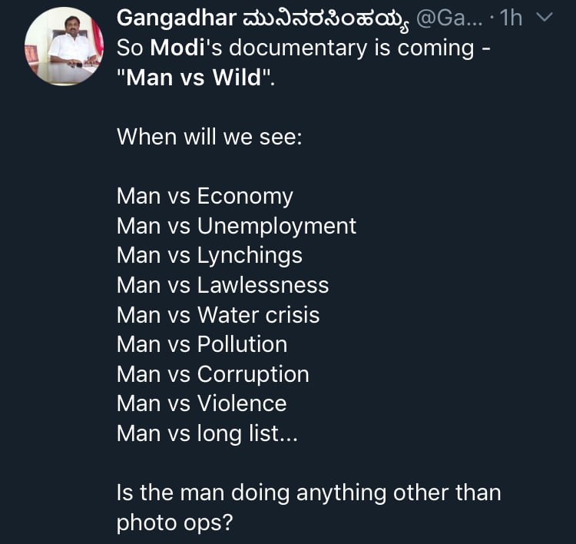The width and height of the screenshot is (576, 544).
Task: Click the "Man vs Violence" line
Action: tap(201, 403)
